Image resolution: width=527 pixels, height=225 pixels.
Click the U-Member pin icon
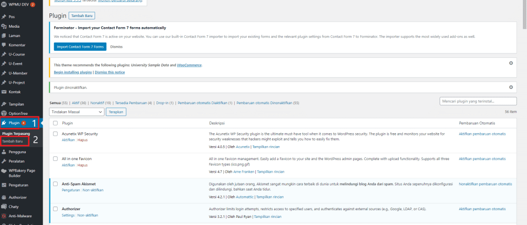4,73
